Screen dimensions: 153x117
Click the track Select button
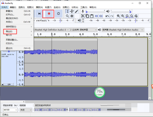point(9,84)
